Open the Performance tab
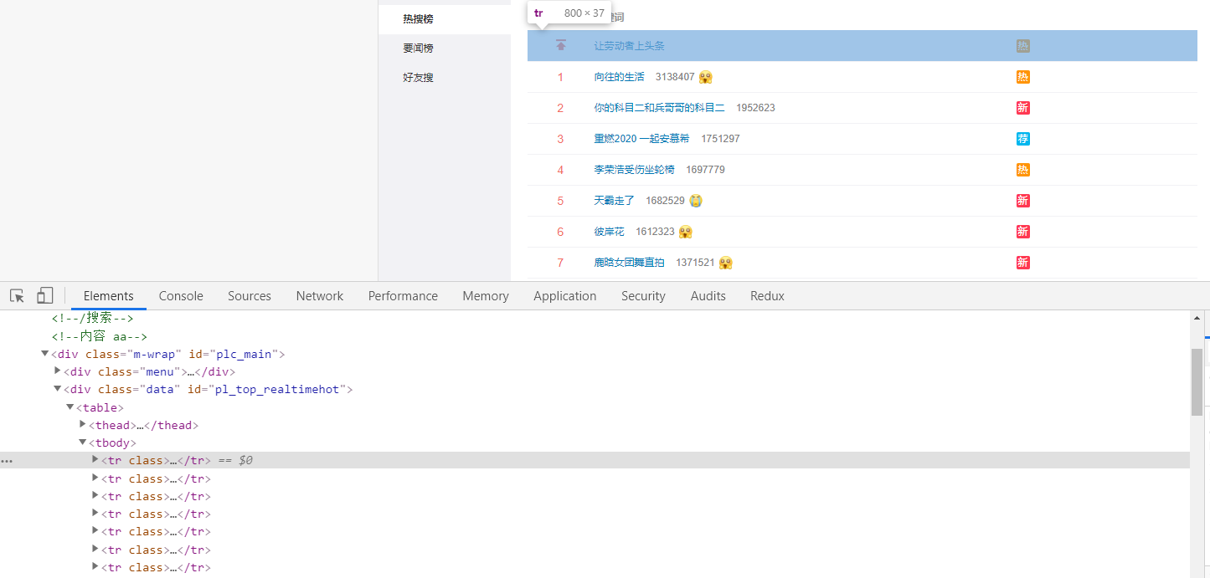The width and height of the screenshot is (1210, 578). [x=403, y=296]
